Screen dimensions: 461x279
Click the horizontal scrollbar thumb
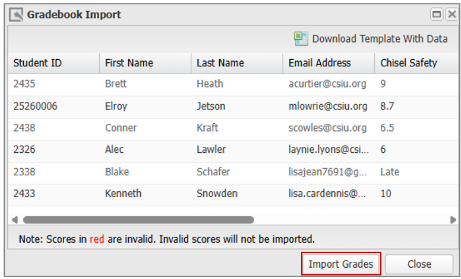[138, 220]
